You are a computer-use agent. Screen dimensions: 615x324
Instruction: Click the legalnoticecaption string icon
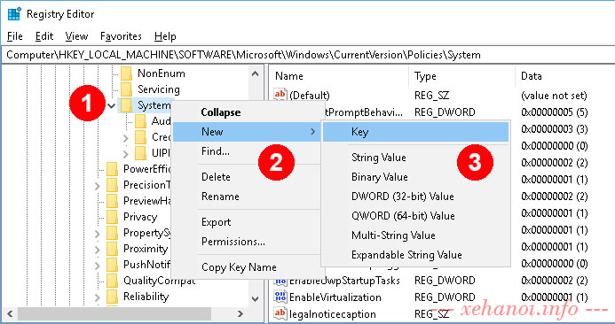pos(280,313)
